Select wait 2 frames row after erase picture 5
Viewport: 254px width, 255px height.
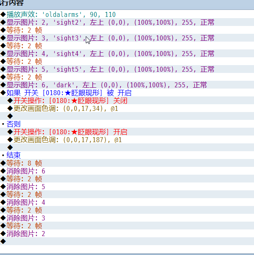click(127, 194)
